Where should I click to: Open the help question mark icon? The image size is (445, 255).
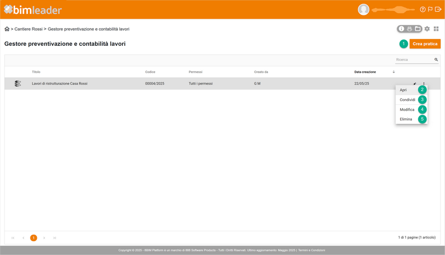point(423,10)
